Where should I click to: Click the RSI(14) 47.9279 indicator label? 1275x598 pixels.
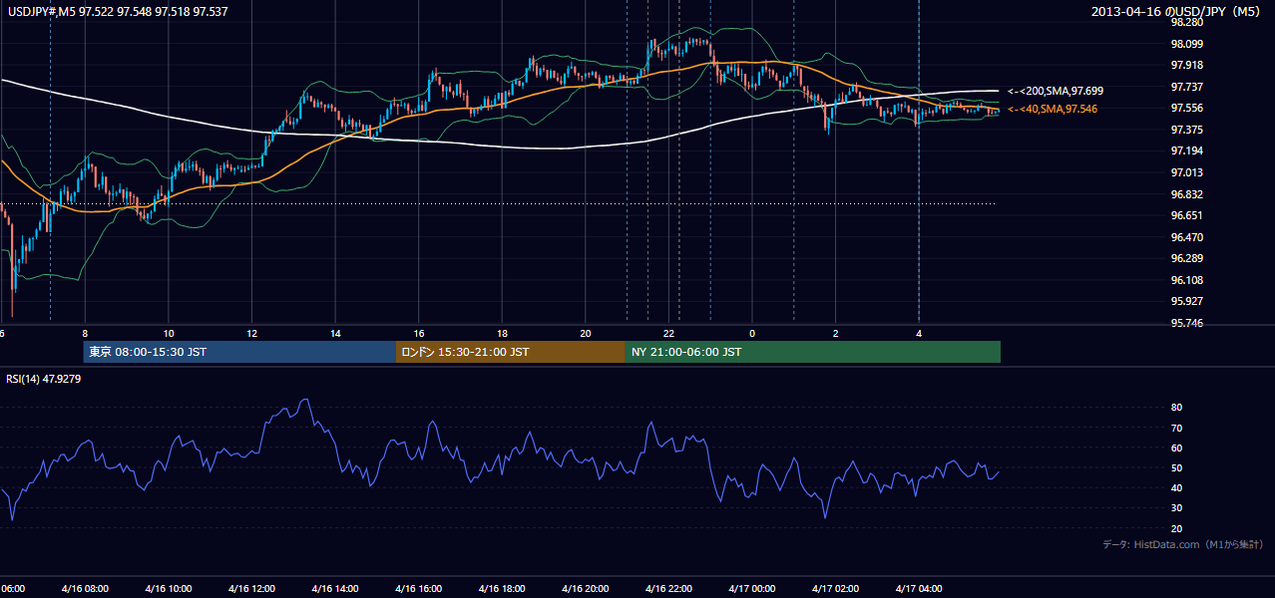pos(44,379)
